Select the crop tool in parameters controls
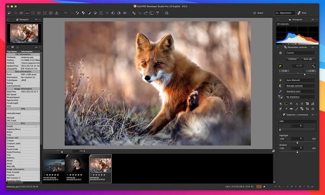Screen dimensions: 325x195 pyautogui.click(x=307, y=109)
